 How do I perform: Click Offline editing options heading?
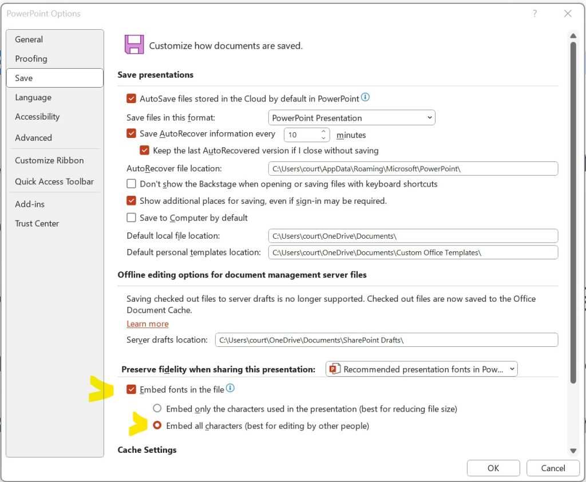point(242,274)
